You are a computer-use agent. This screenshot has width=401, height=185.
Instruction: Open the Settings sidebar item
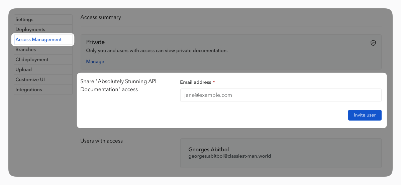click(24, 20)
